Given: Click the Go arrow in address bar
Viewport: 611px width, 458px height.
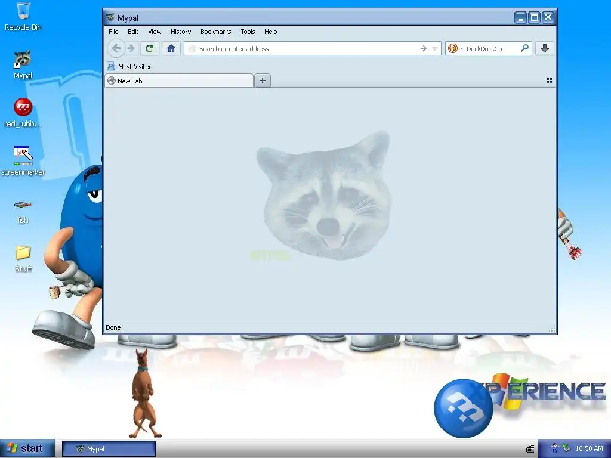Looking at the screenshot, I should tap(424, 49).
